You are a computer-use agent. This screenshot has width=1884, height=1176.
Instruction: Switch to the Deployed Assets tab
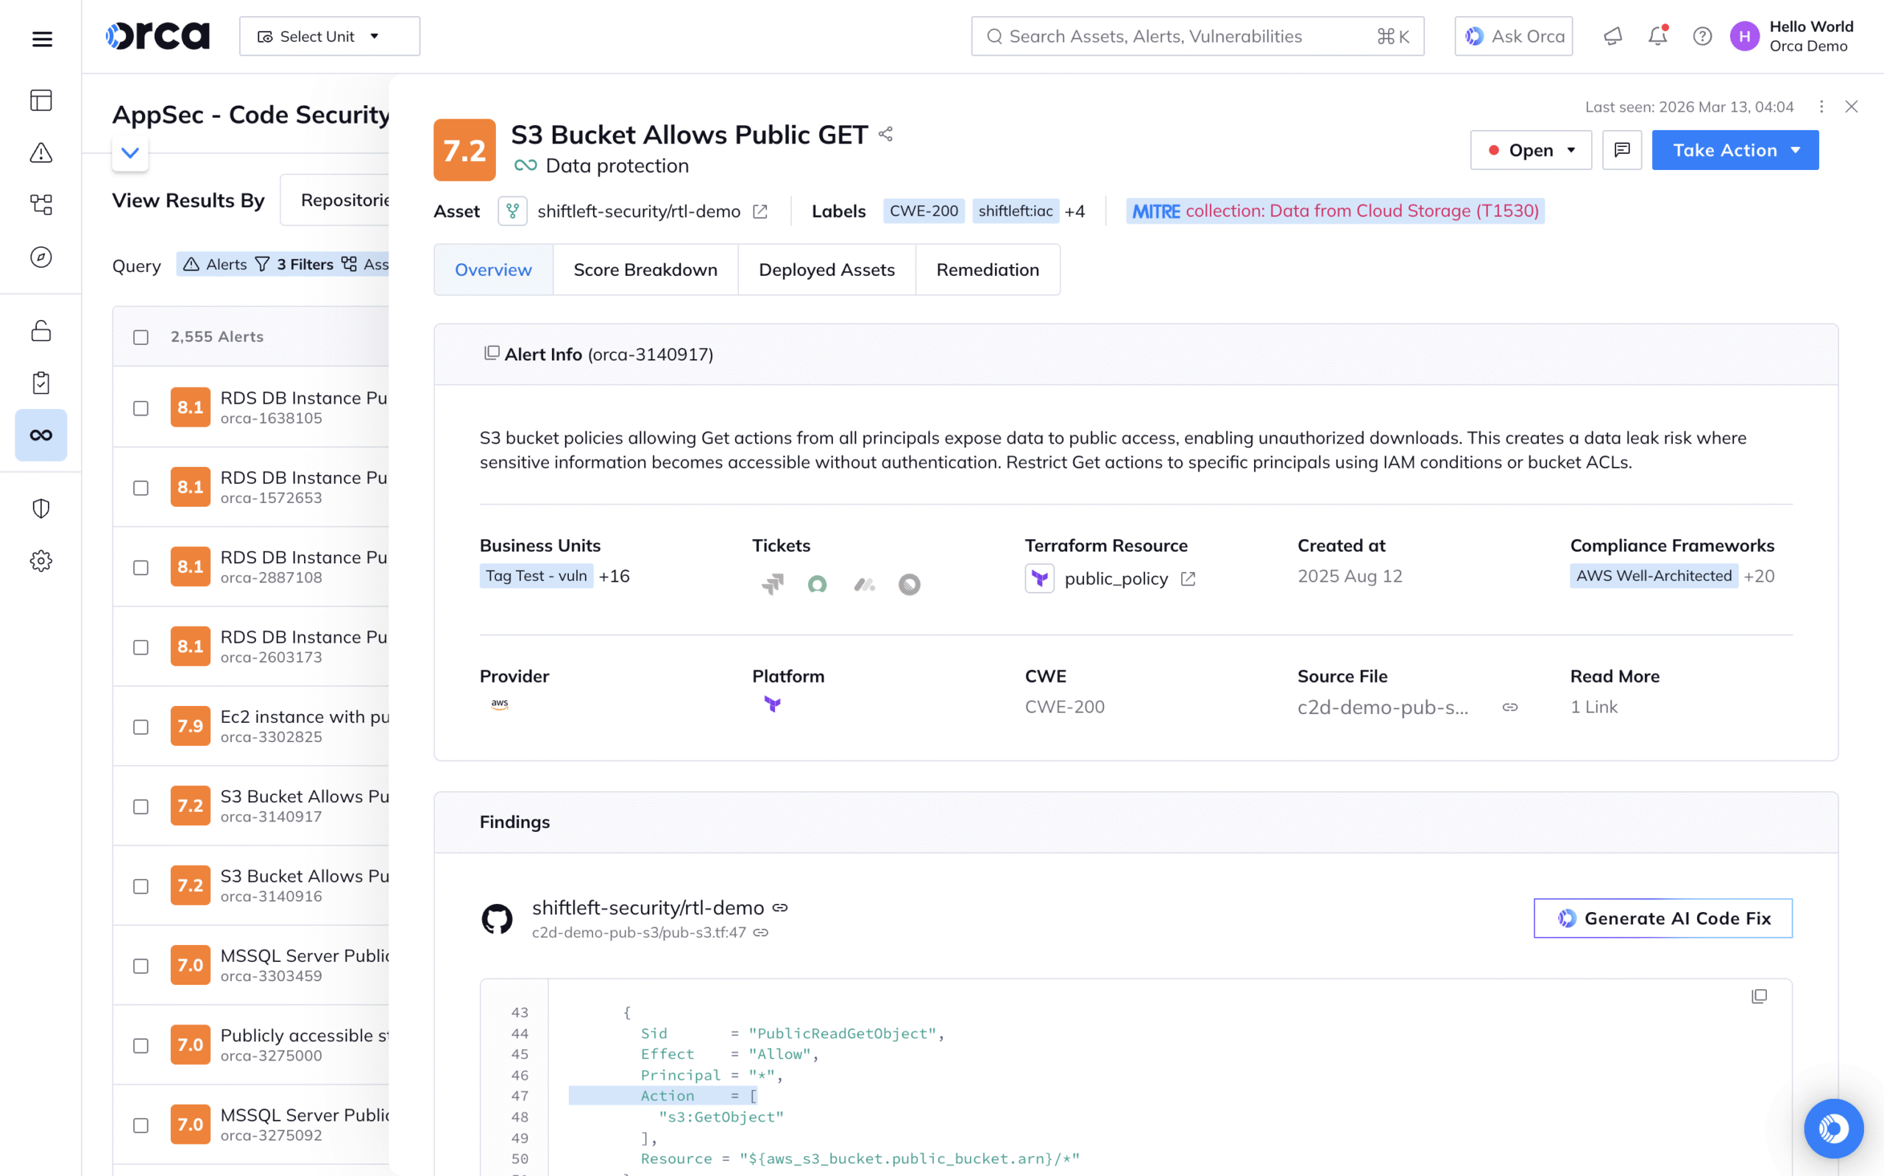[x=826, y=270]
